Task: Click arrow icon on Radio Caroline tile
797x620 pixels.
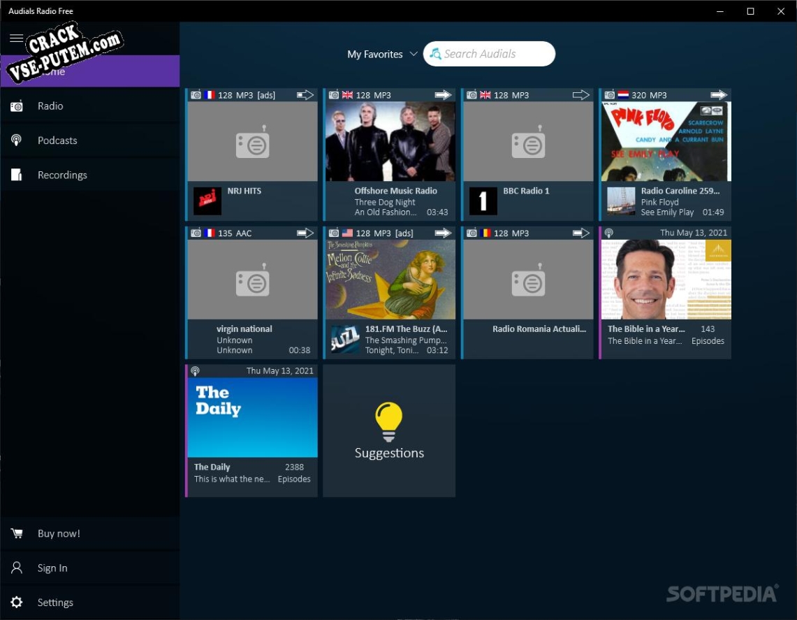Action: point(718,95)
